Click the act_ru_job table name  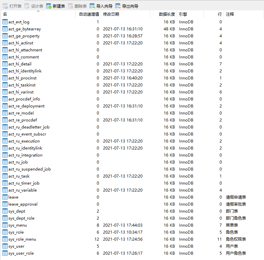pyautogui.click(x=18, y=162)
